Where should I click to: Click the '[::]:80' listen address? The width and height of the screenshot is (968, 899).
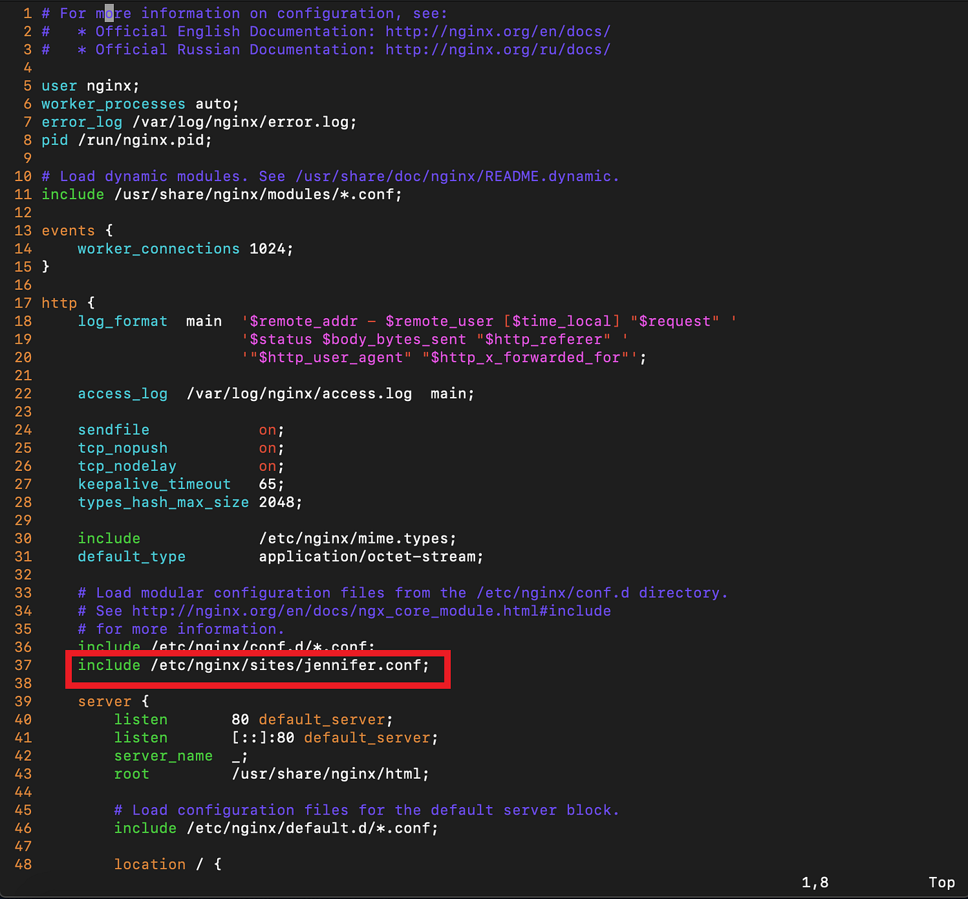pyautogui.click(x=263, y=738)
